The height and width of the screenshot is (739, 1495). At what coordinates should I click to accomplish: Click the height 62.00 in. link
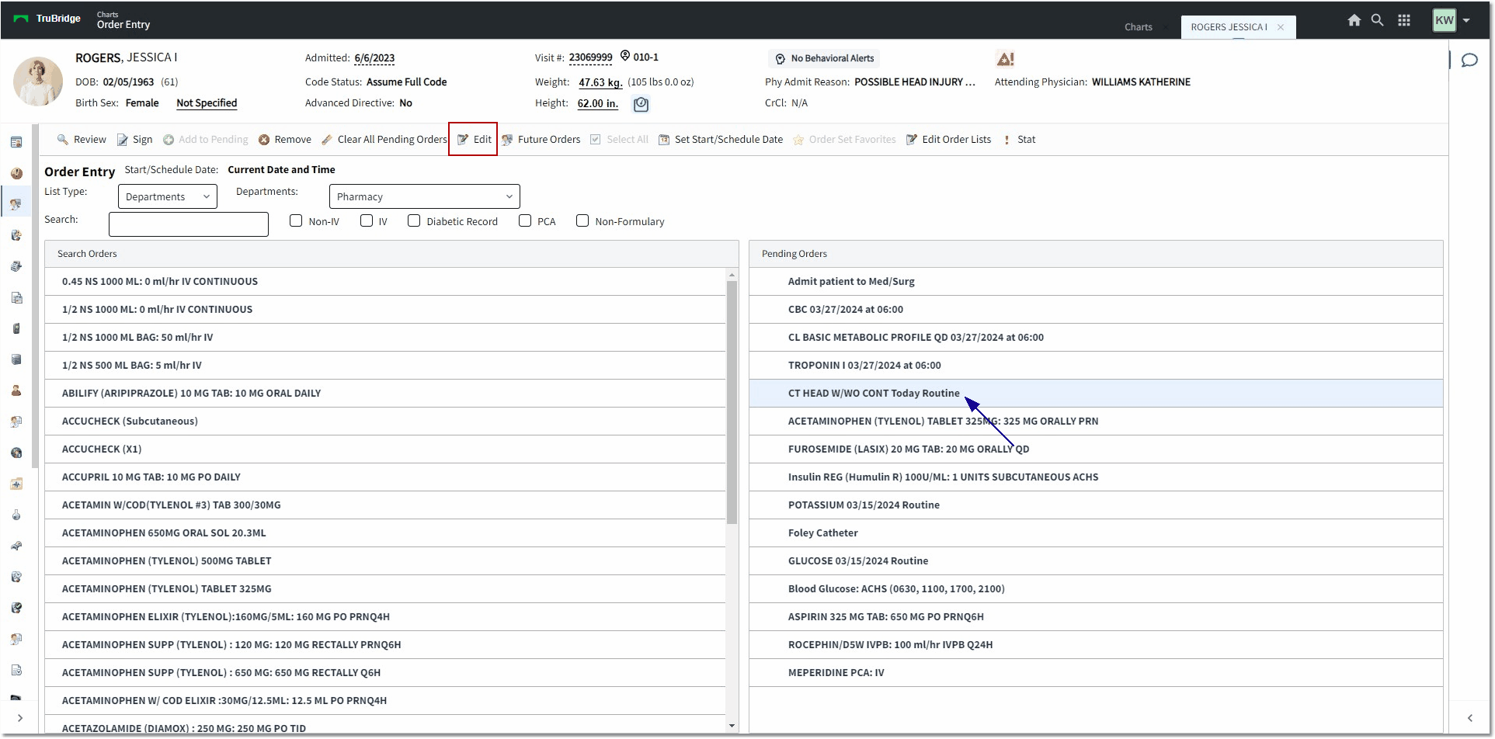[598, 103]
